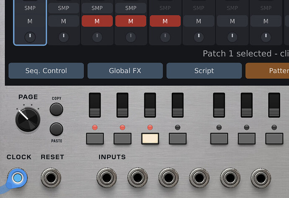Open the Script tab
289x198 pixels.
[204, 71]
